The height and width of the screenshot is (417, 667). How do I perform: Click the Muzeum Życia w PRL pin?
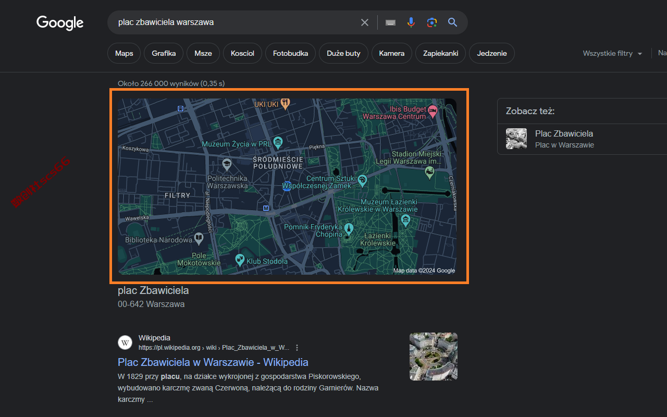coord(278,142)
